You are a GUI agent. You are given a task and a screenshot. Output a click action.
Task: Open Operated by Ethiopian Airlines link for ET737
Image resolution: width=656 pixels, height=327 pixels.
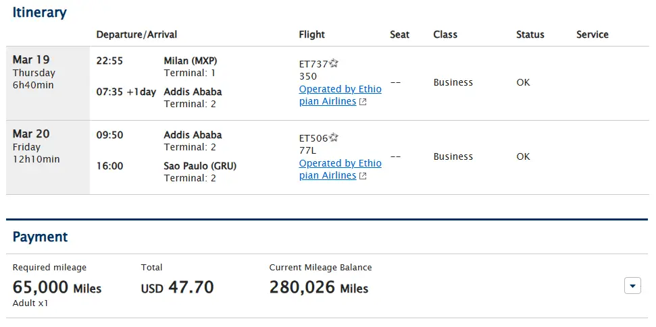340,89
